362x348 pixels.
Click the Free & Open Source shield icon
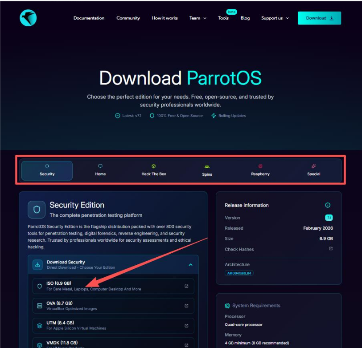(x=152, y=116)
